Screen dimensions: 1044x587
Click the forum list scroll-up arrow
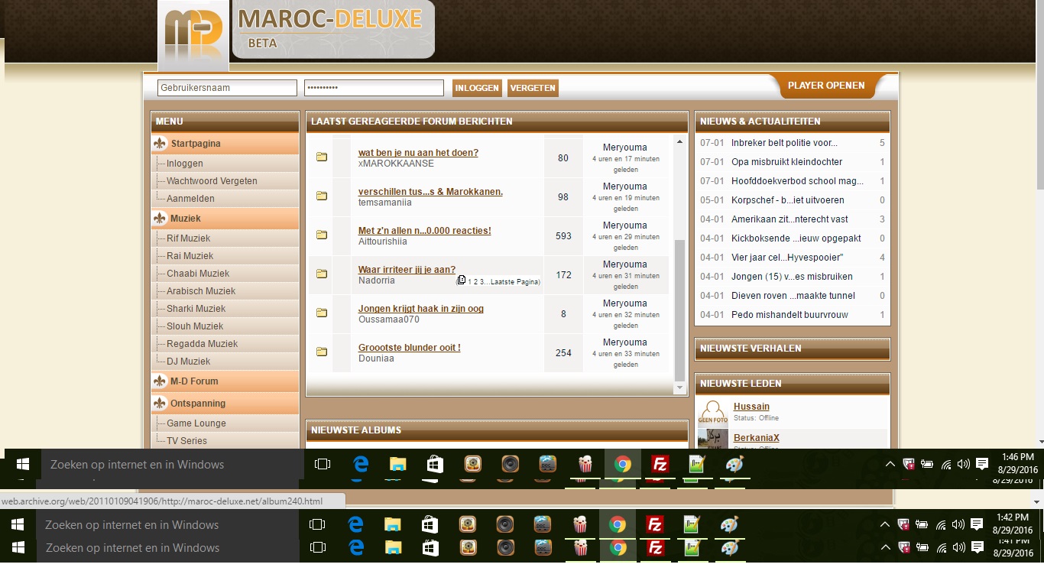tap(679, 142)
